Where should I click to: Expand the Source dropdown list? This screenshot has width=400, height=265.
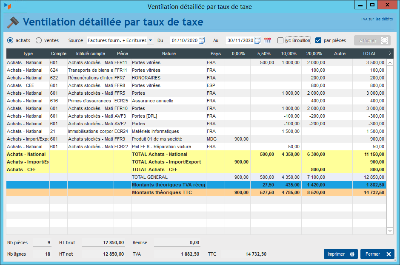[x=151, y=40]
